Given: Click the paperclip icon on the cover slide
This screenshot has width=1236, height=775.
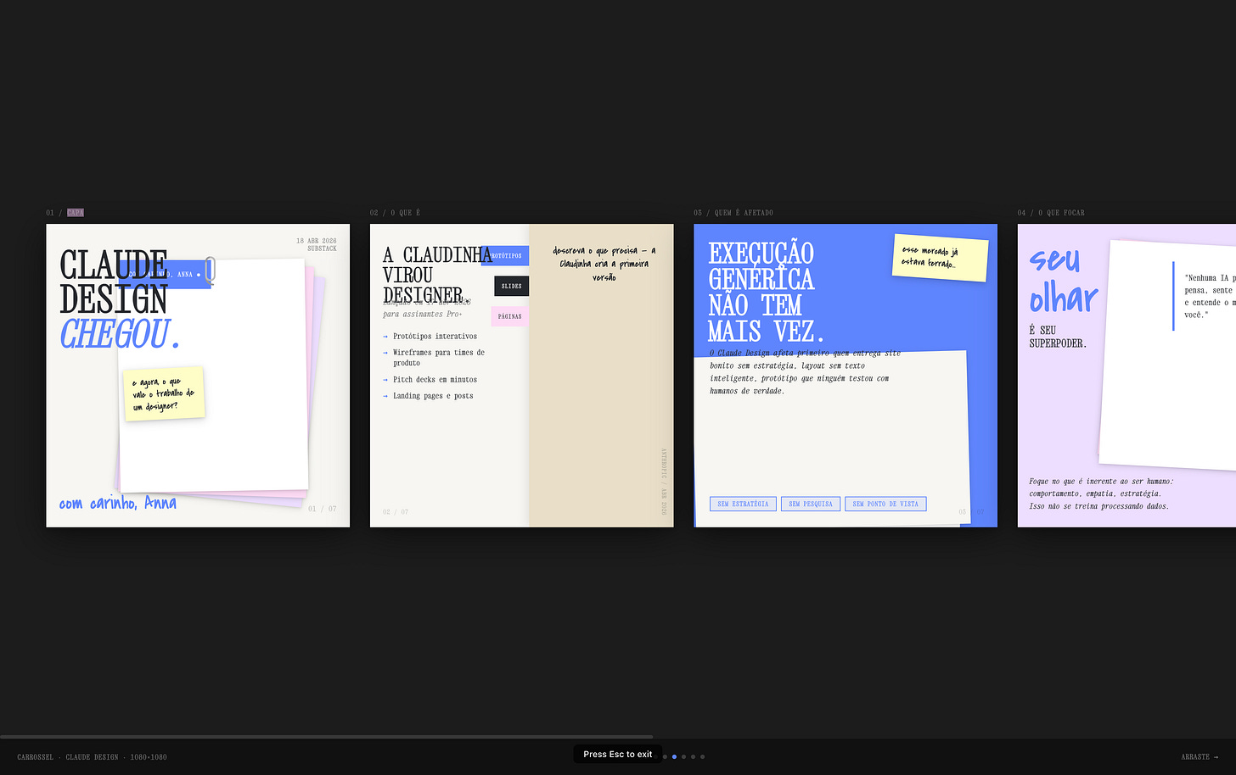Looking at the screenshot, I should (210, 270).
